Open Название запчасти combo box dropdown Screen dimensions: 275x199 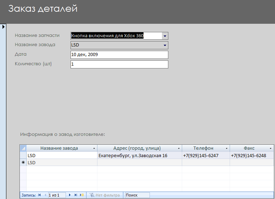click(x=165, y=36)
